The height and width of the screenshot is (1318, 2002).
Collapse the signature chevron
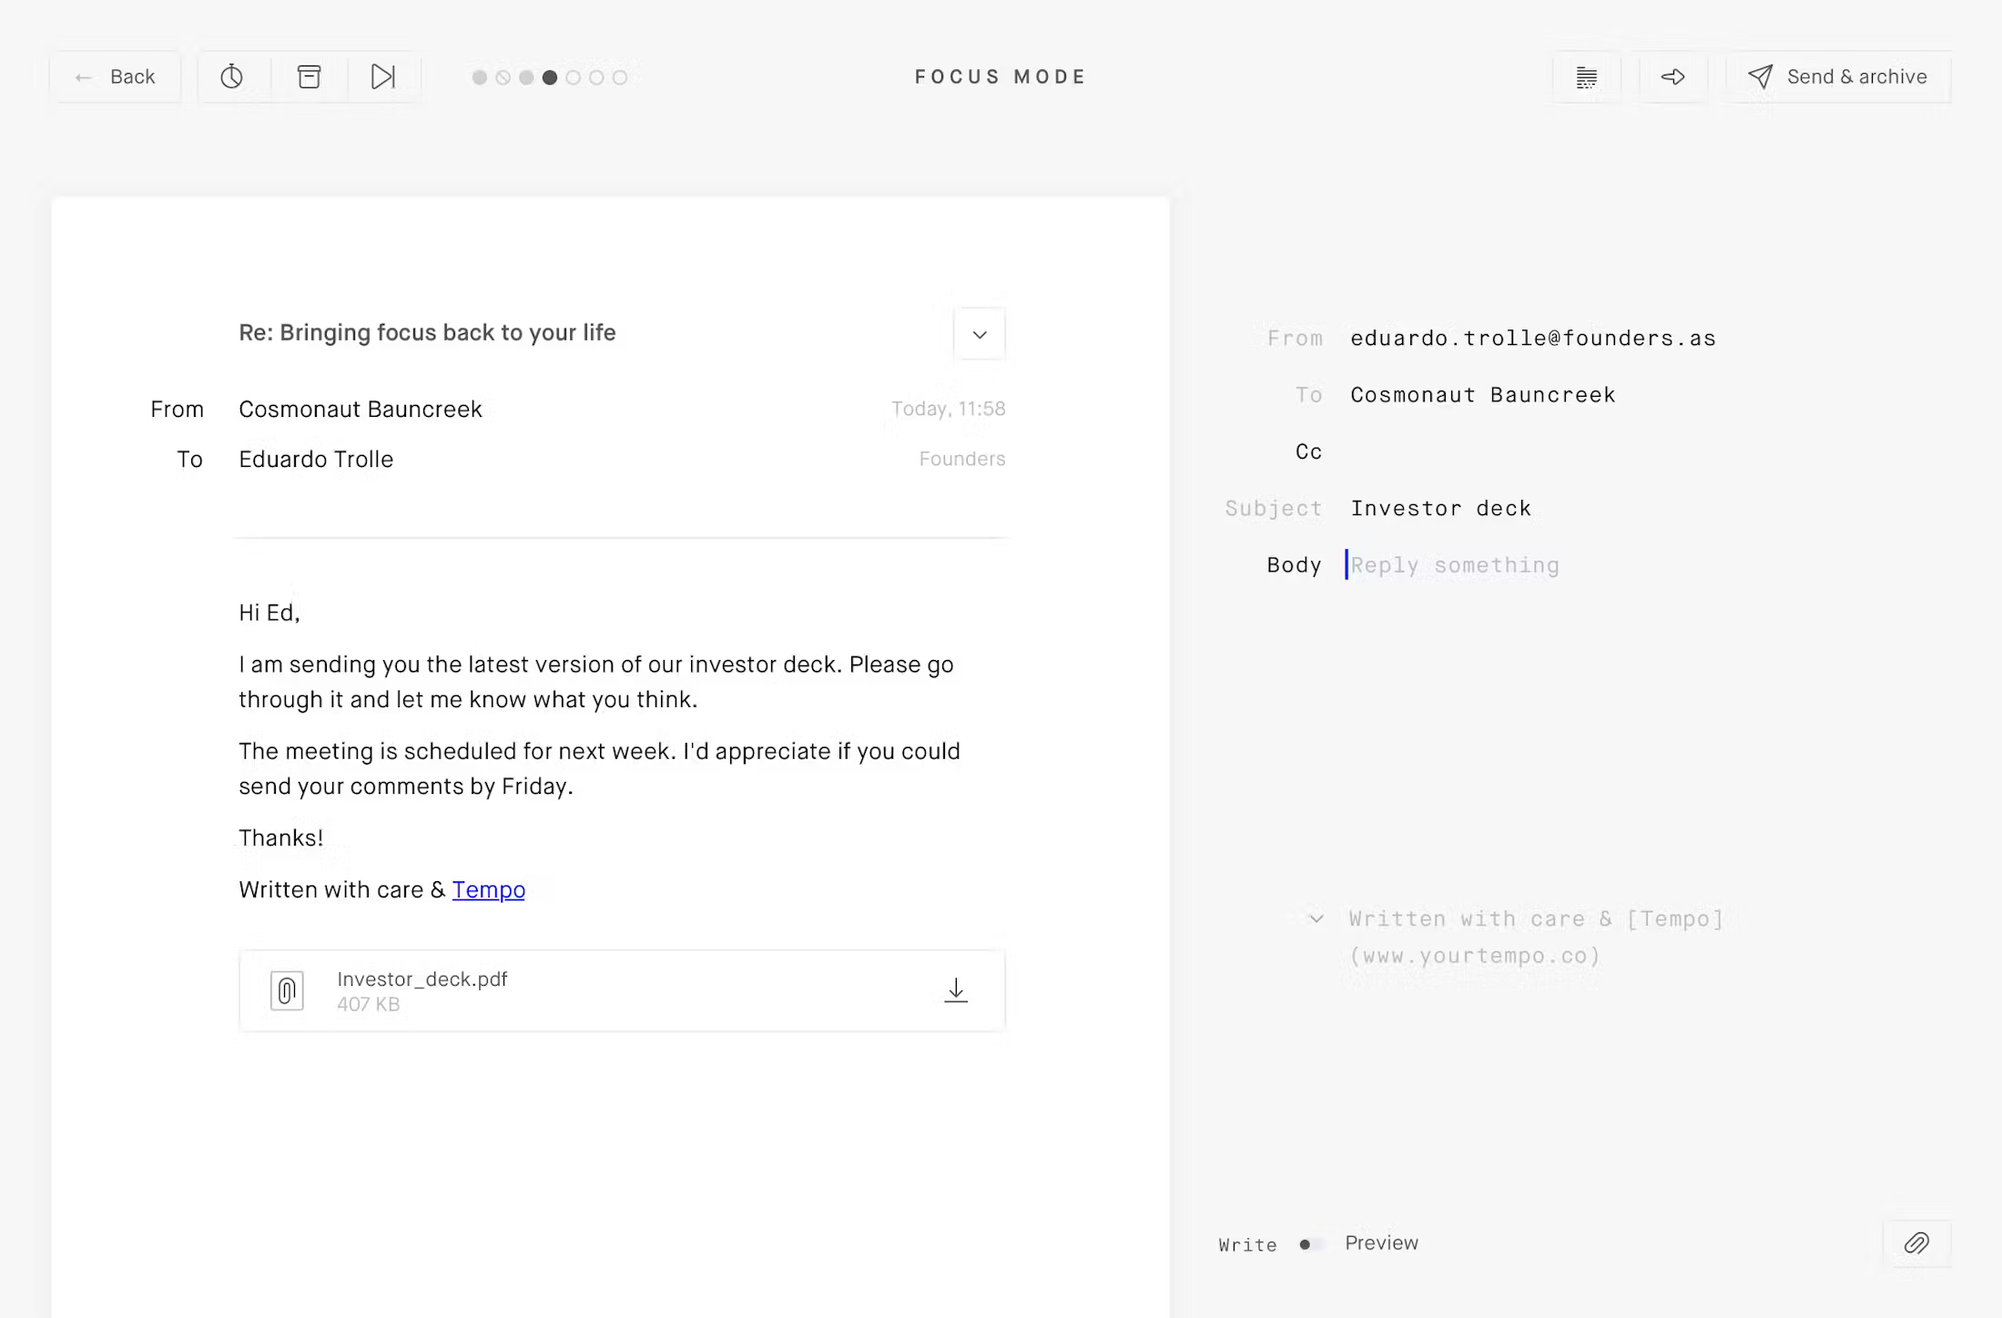coord(1316,919)
